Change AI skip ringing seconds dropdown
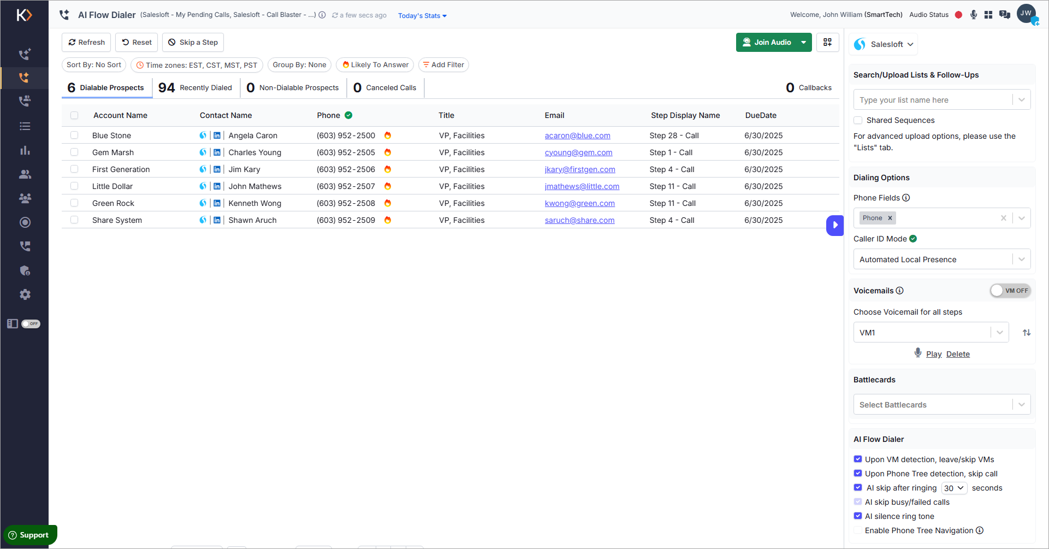 pyautogui.click(x=954, y=488)
